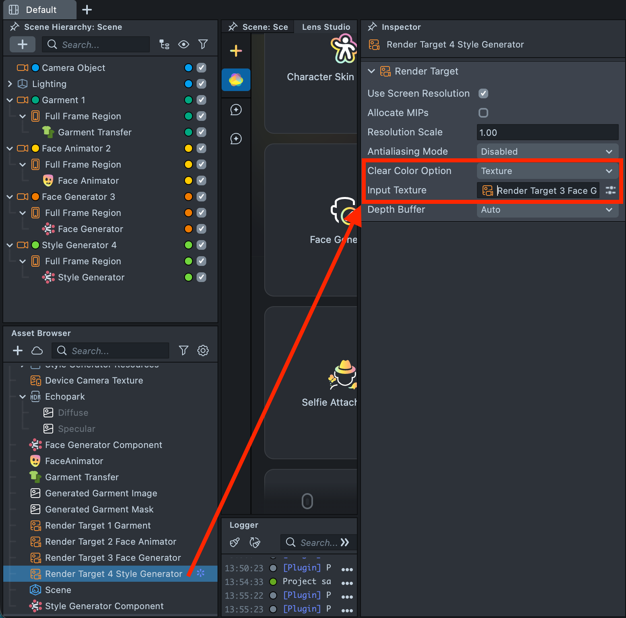
Task: Click the yellow plus in Scene sidebar
Action: [x=236, y=51]
